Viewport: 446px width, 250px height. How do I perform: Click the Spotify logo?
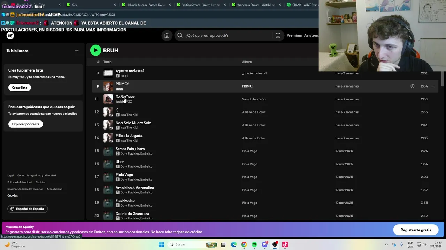click(10, 35)
